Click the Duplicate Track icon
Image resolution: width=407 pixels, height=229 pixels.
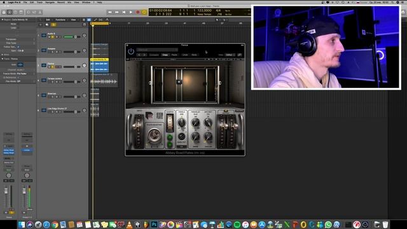coord(47,25)
